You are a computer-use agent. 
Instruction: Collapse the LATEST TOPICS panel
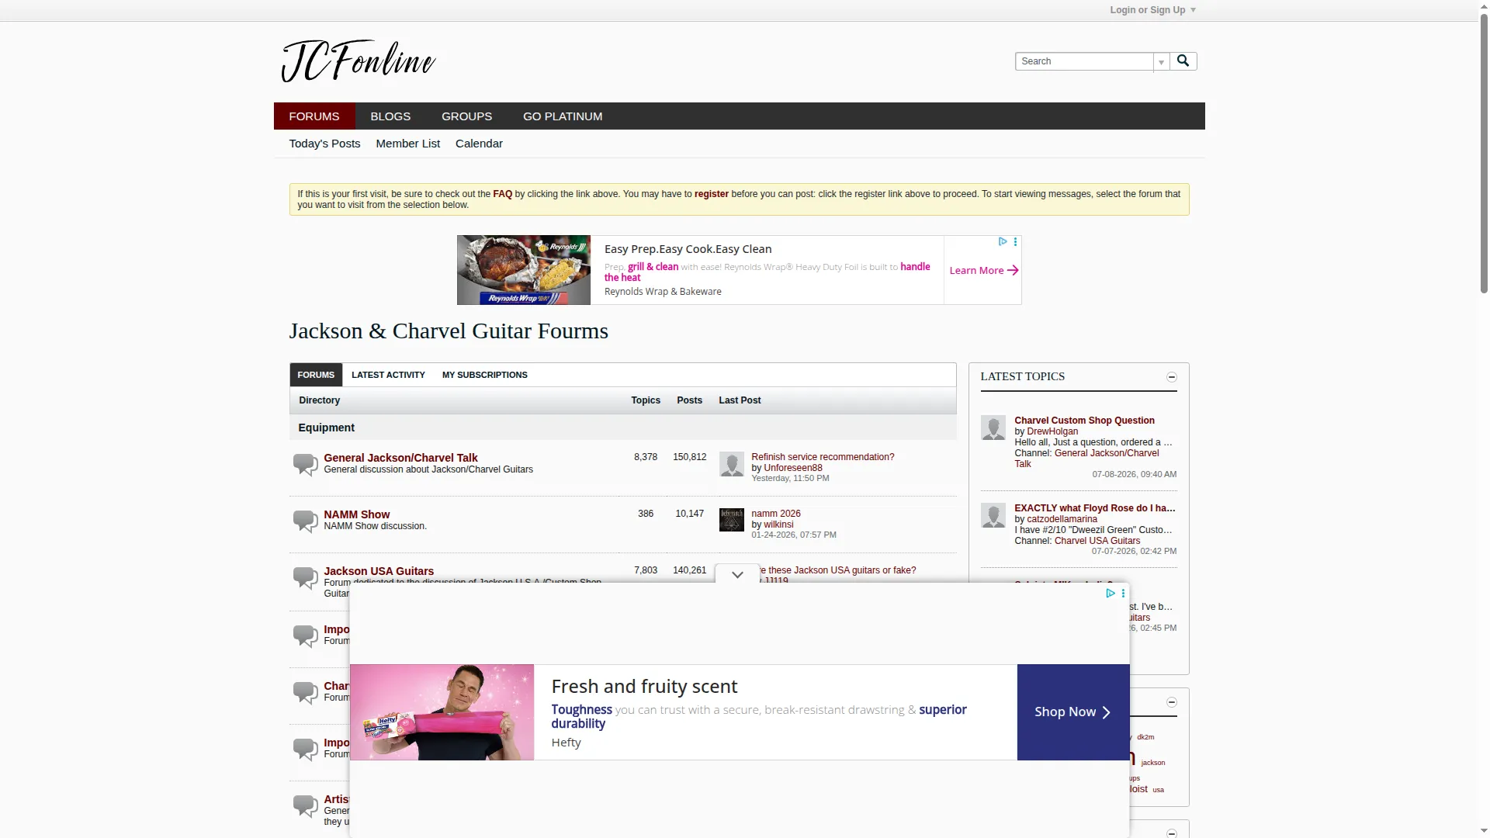tap(1172, 377)
